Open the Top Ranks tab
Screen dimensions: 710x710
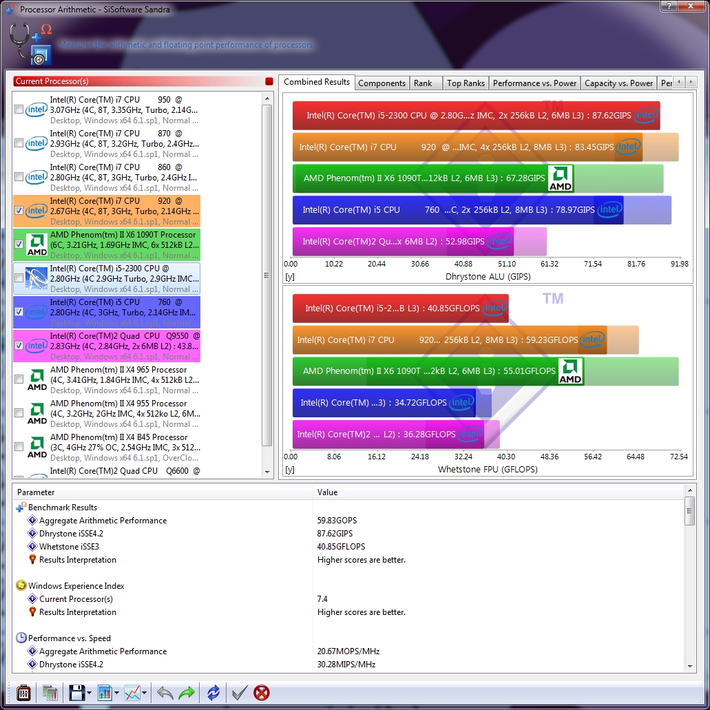tap(466, 83)
